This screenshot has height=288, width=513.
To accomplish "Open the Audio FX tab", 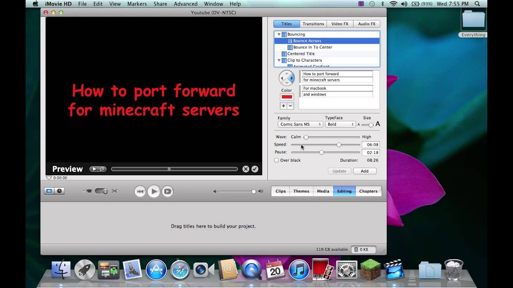I will click(x=367, y=24).
